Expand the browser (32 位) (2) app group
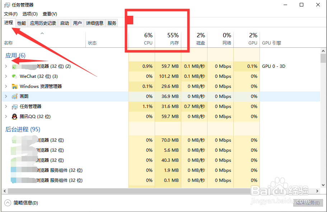 pyautogui.click(x=6, y=66)
